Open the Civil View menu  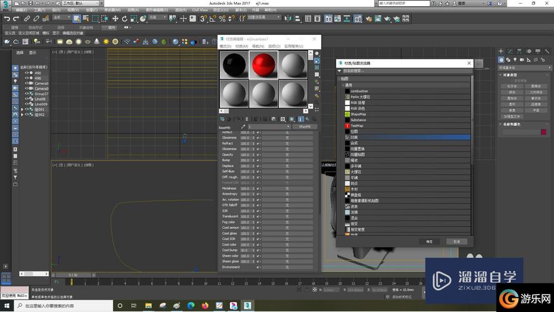click(x=200, y=11)
